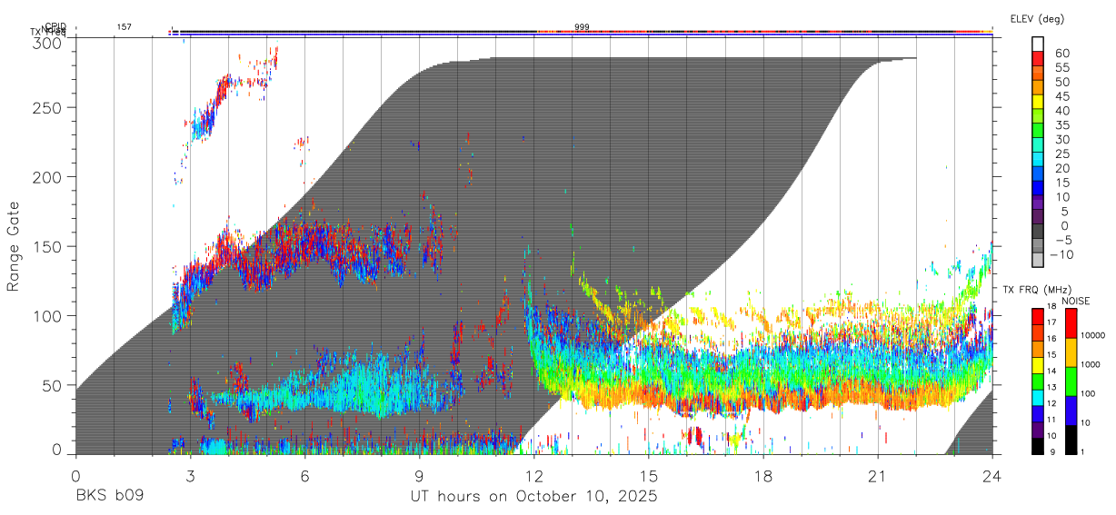Click the yellow segment of the TX FRQ bar
The width and height of the screenshot is (1116, 515).
click(1038, 364)
